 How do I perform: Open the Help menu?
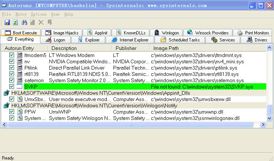pos(69,14)
